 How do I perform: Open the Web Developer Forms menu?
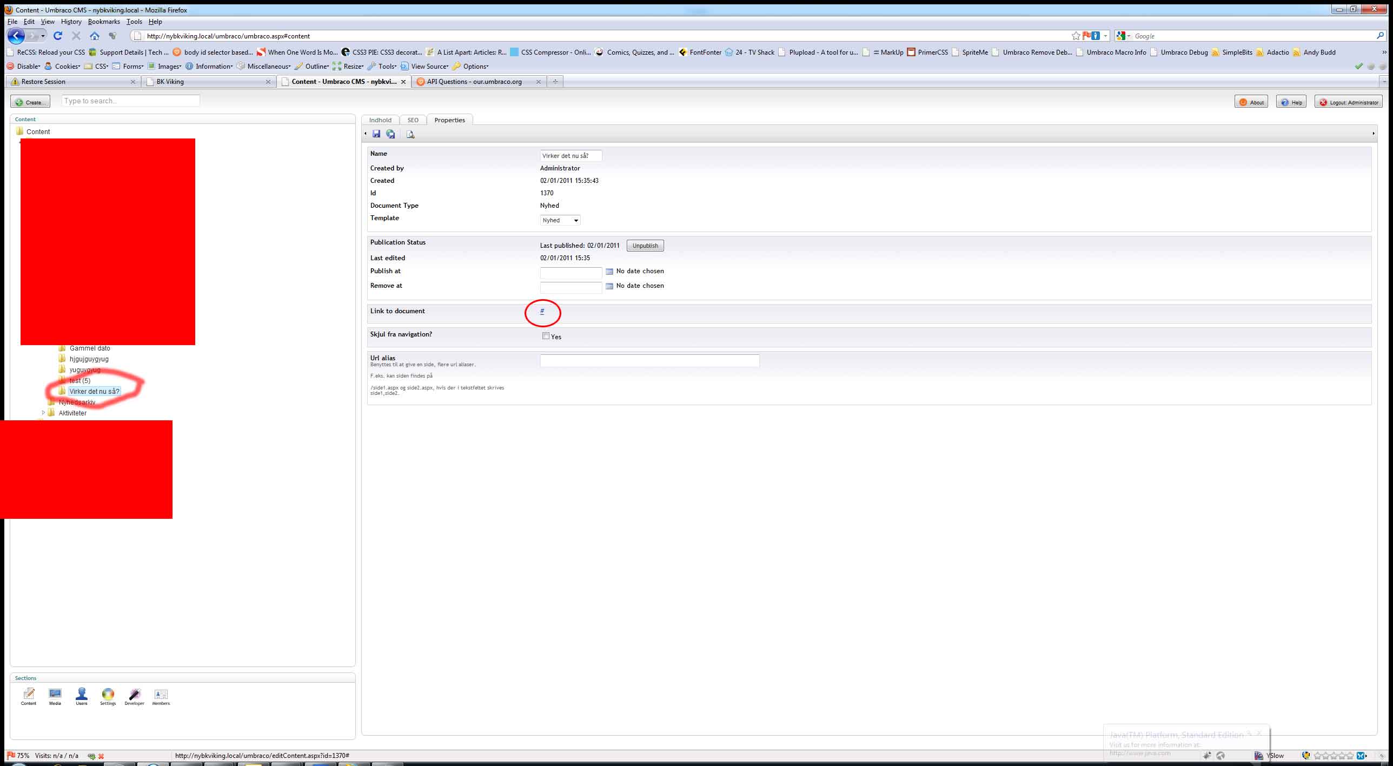click(x=128, y=66)
